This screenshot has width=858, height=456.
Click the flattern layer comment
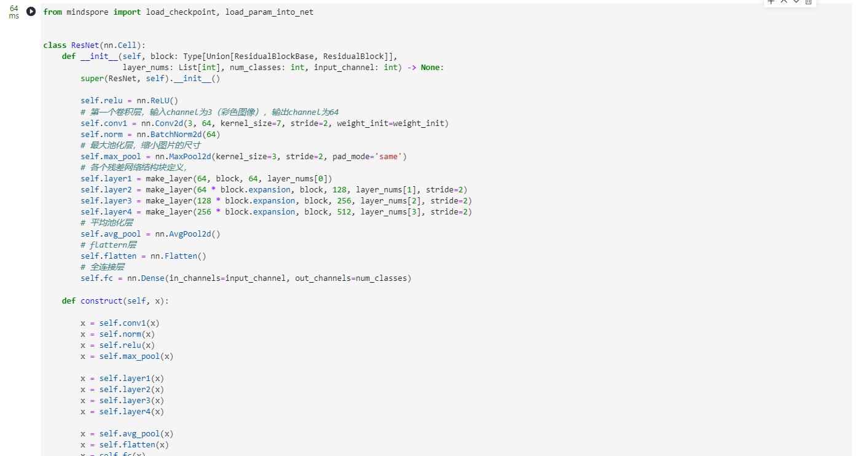pos(109,245)
